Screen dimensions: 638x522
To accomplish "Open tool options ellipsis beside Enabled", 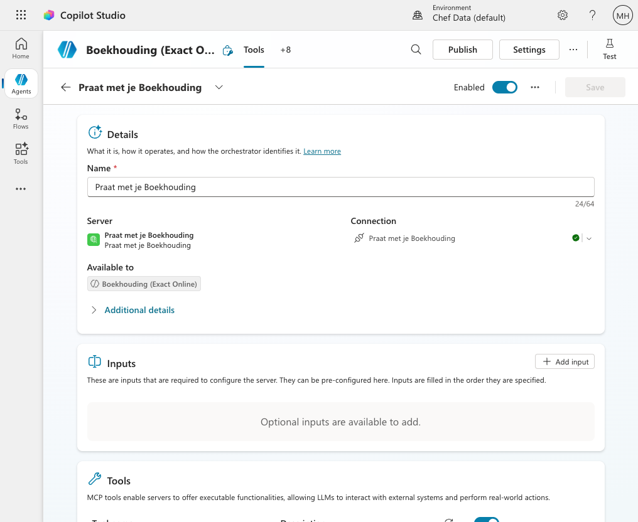I will pos(535,87).
